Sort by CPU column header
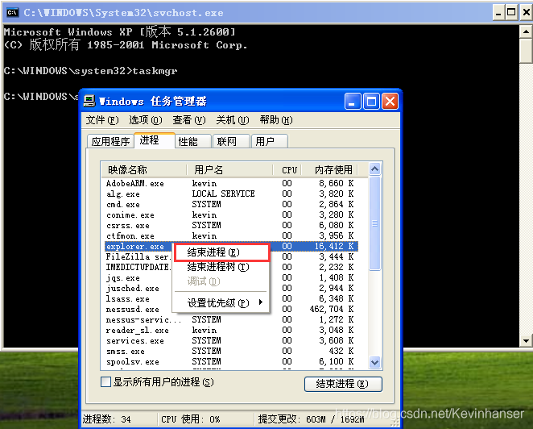This screenshot has height=429, width=533. (x=287, y=169)
